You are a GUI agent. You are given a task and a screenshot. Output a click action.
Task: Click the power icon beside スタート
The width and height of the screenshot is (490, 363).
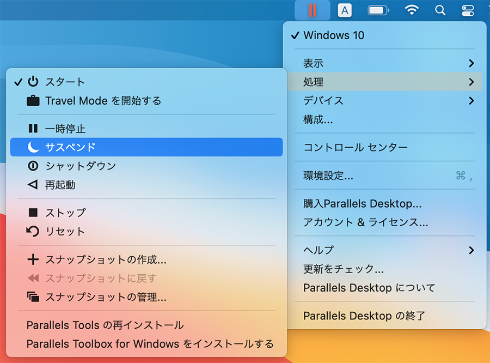point(33,82)
